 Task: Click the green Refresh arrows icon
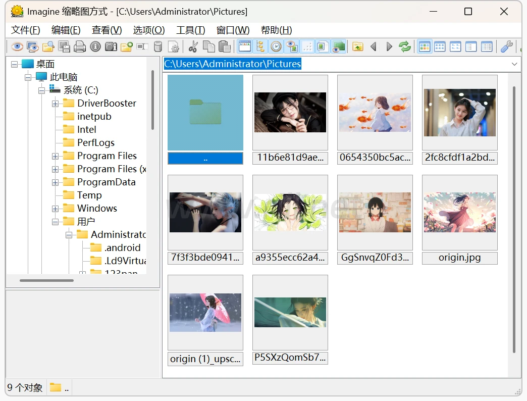tap(405, 47)
